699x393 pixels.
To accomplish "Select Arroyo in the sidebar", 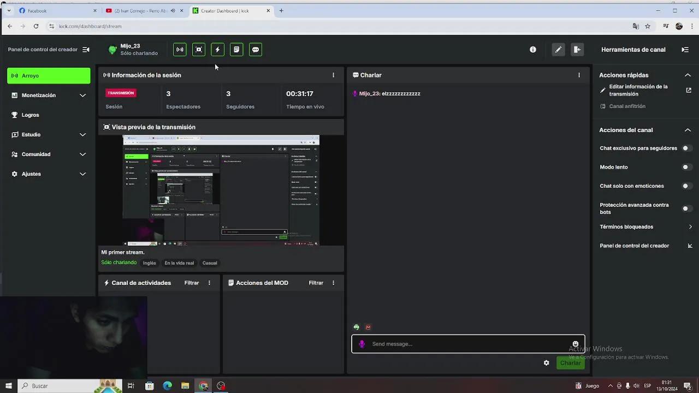I will click(x=49, y=76).
